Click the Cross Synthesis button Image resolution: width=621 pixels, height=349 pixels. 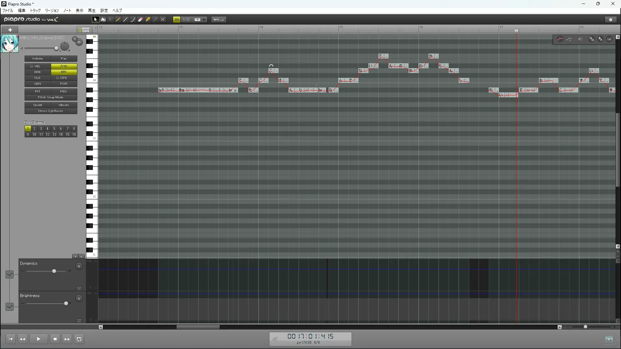pos(51,111)
